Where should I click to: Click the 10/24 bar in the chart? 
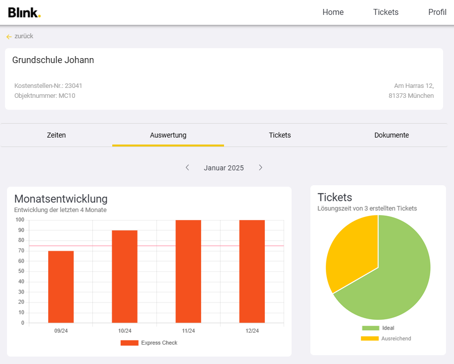point(125,277)
